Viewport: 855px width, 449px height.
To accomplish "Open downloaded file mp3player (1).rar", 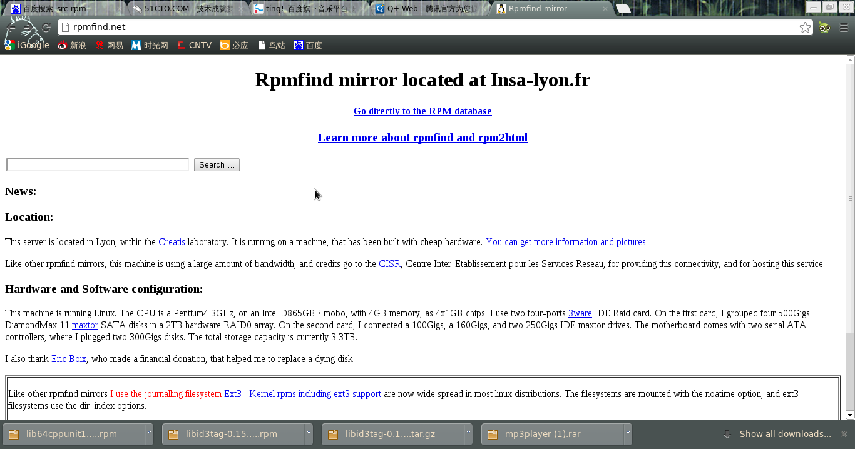I will point(553,434).
